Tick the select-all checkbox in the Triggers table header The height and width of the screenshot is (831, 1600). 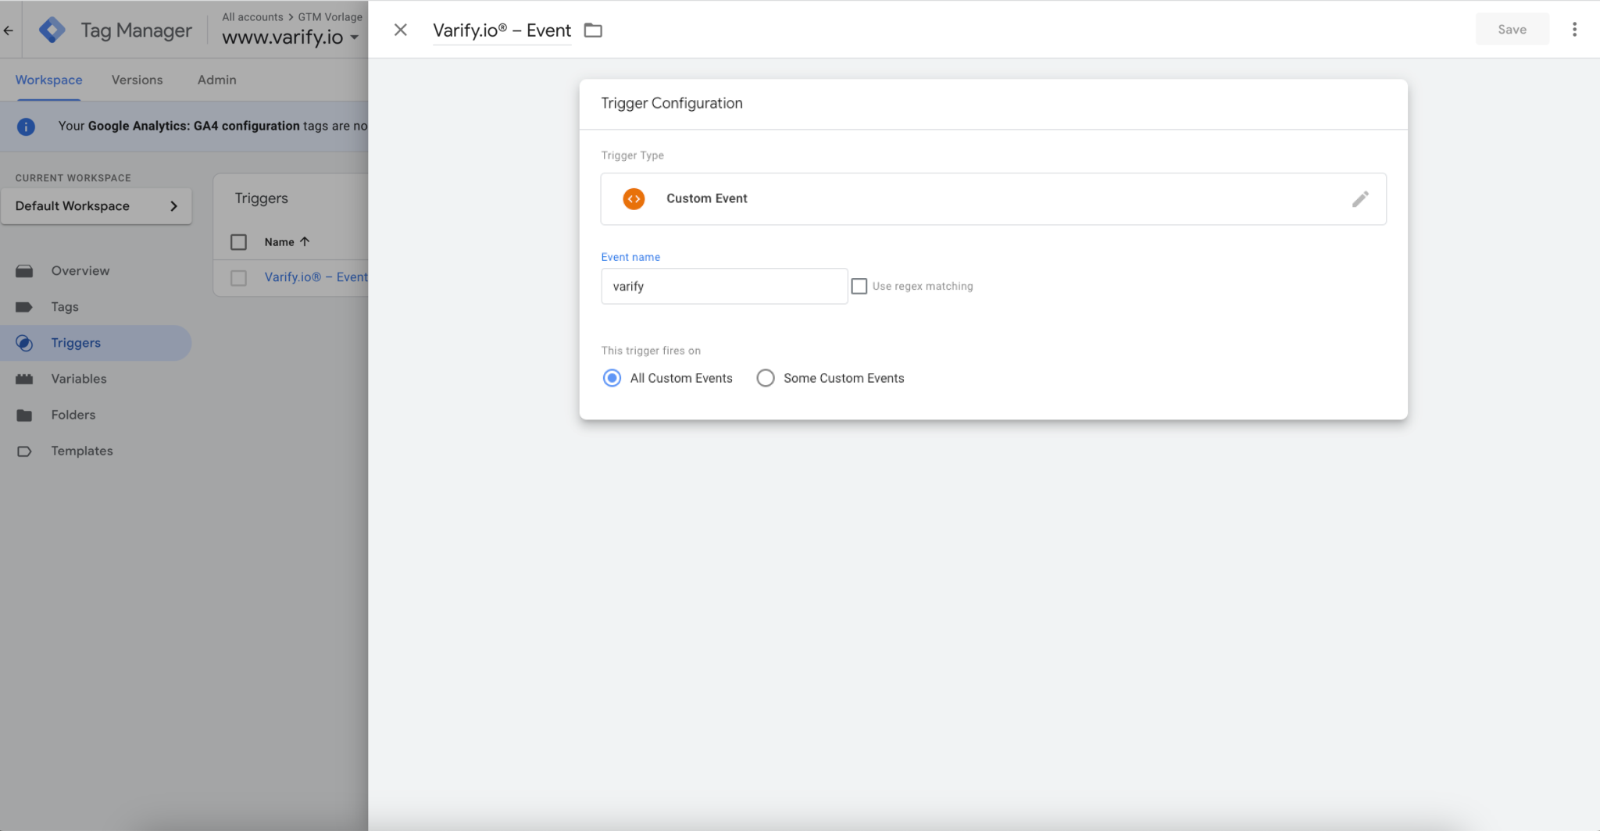coord(238,242)
